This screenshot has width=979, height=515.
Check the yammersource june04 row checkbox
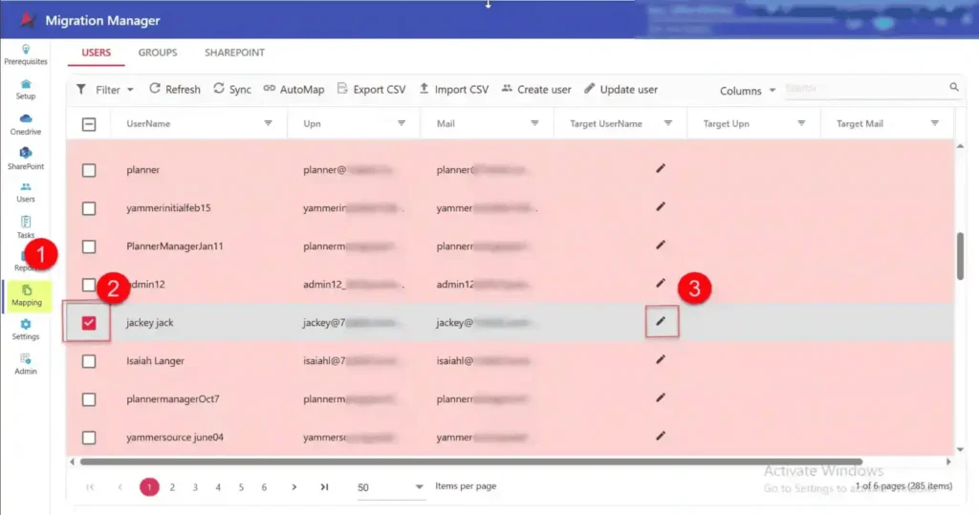tap(89, 438)
